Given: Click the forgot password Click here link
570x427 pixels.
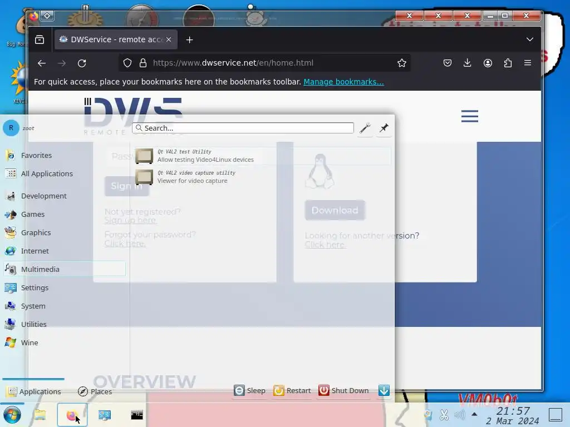Looking at the screenshot, I should click(125, 244).
